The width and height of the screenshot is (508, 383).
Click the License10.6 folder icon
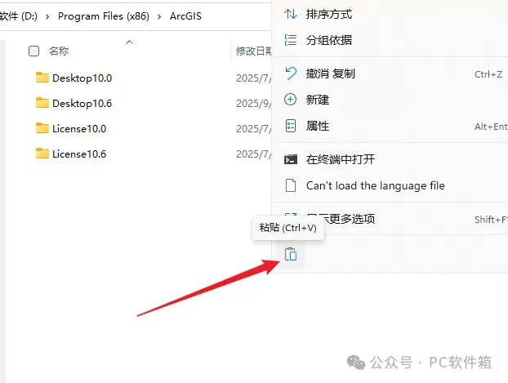42,154
